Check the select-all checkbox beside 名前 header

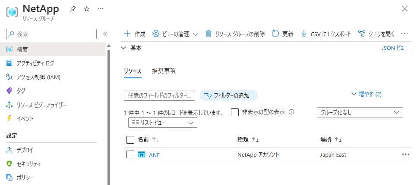click(130, 140)
